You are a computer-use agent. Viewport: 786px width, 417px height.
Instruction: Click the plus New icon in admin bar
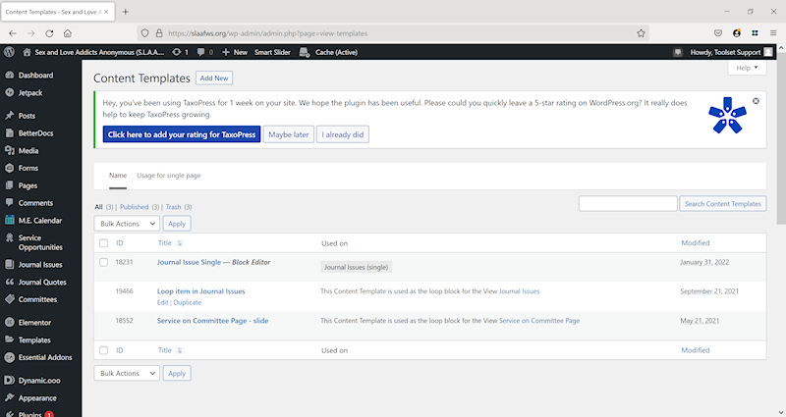click(226, 52)
